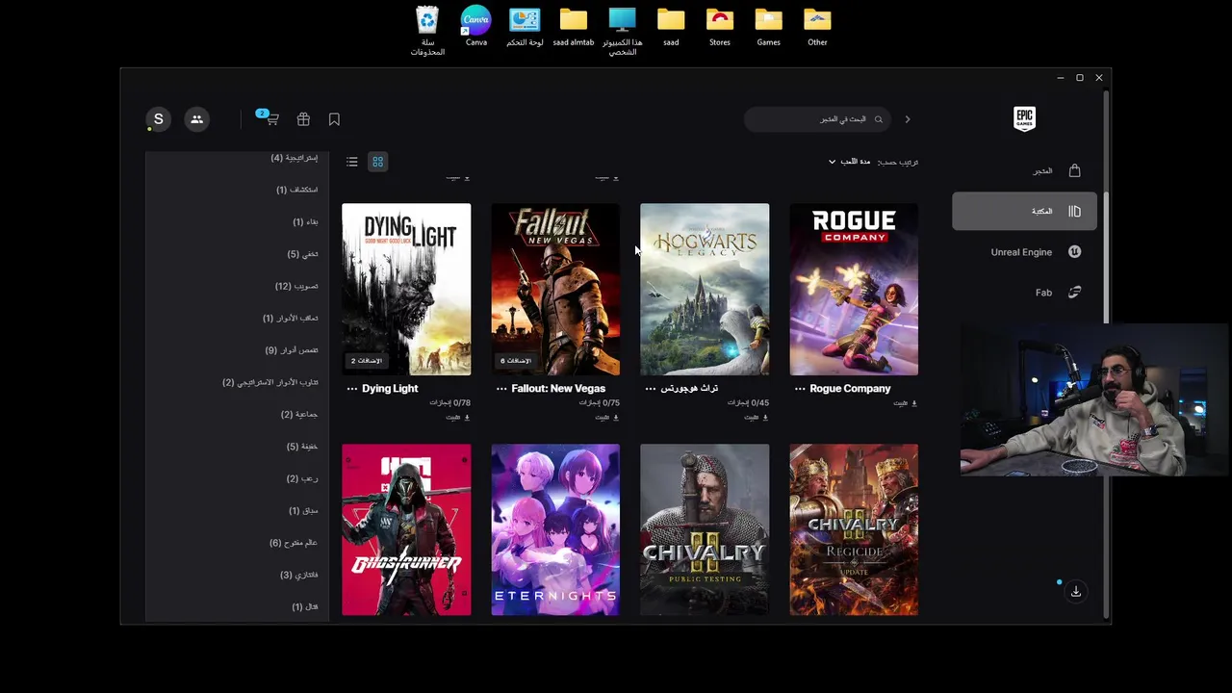Filter by تخفي (5) genre
The image size is (1232, 693).
click(x=302, y=254)
